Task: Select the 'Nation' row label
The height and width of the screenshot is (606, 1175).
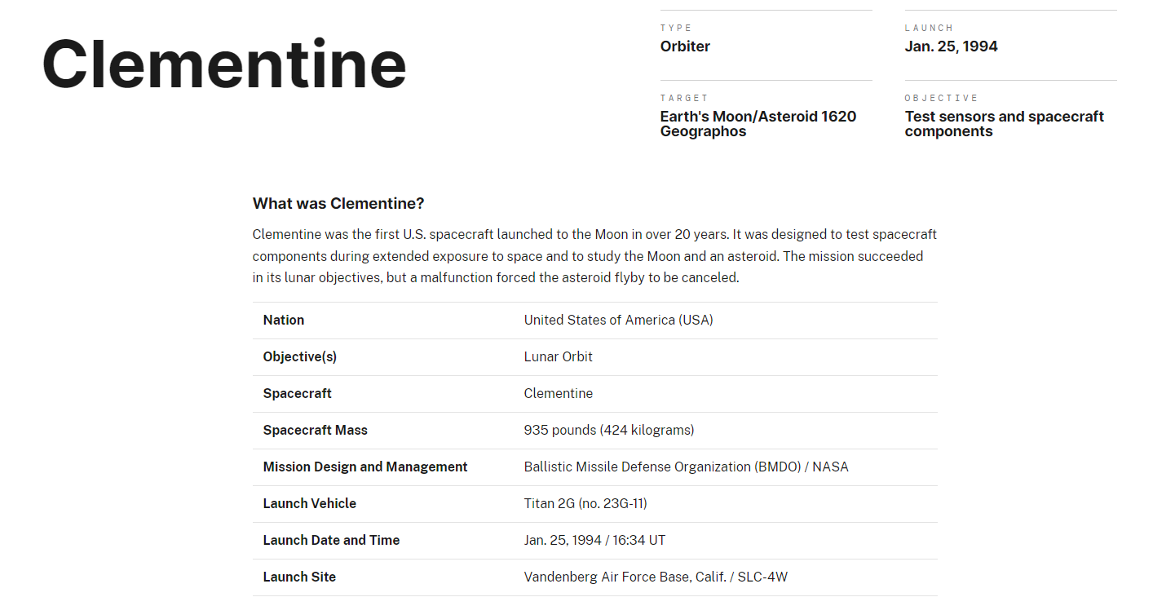Action: coord(284,320)
